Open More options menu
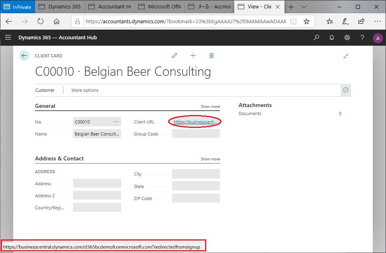Viewport: 386px width, 253px height. tap(85, 90)
